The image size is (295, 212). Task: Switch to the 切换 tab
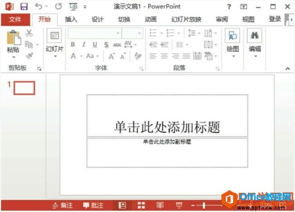124,19
